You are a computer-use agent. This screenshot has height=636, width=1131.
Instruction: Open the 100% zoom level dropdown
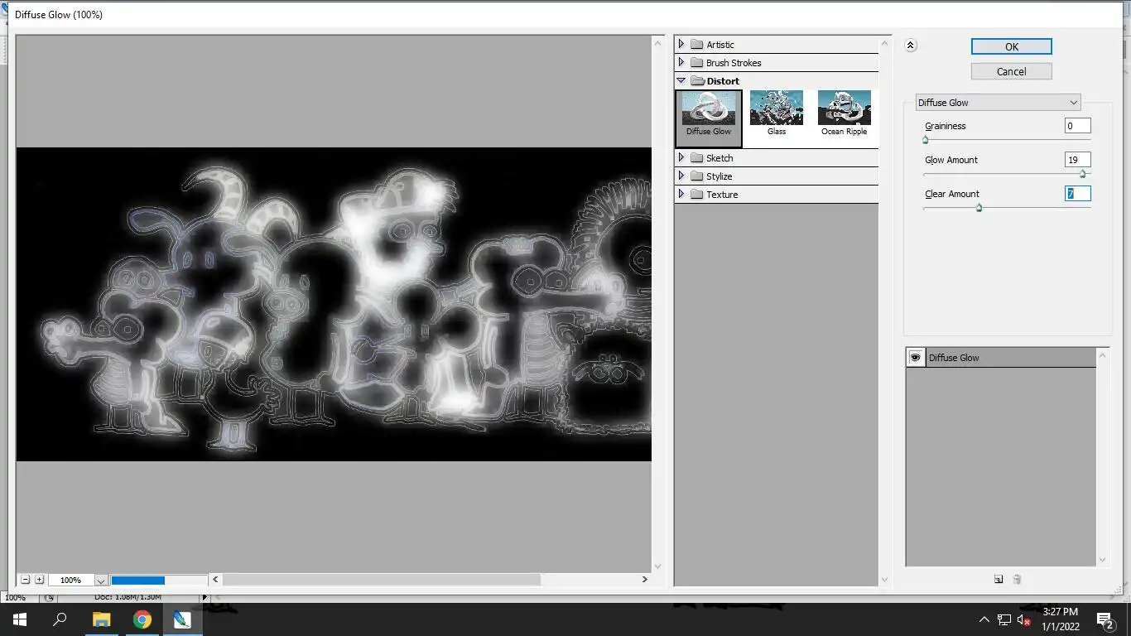click(x=101, y=581)
